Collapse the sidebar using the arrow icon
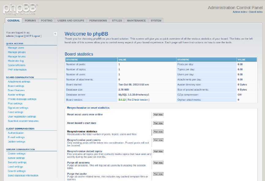This screenshot has width=265, height=181. click(x=55, y=34)
